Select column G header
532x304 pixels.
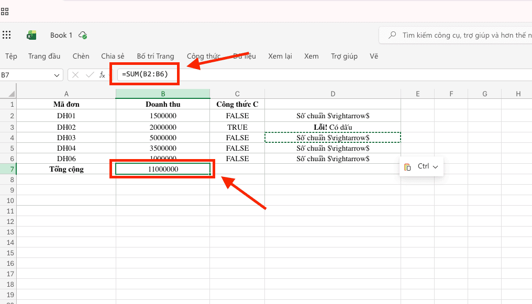[485, 94]
